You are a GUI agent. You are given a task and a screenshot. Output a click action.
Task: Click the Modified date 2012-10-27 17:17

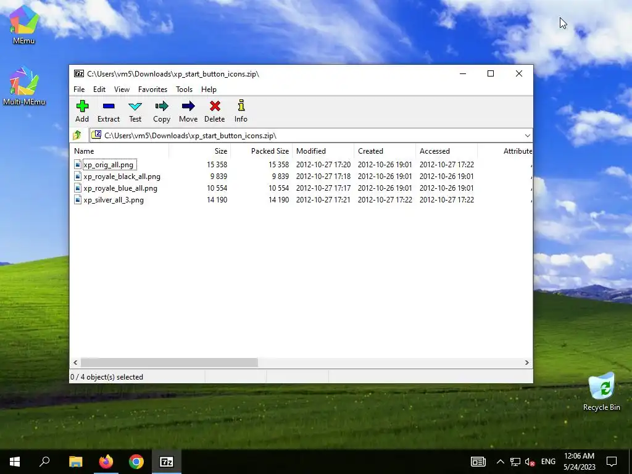tap(323, 188)
